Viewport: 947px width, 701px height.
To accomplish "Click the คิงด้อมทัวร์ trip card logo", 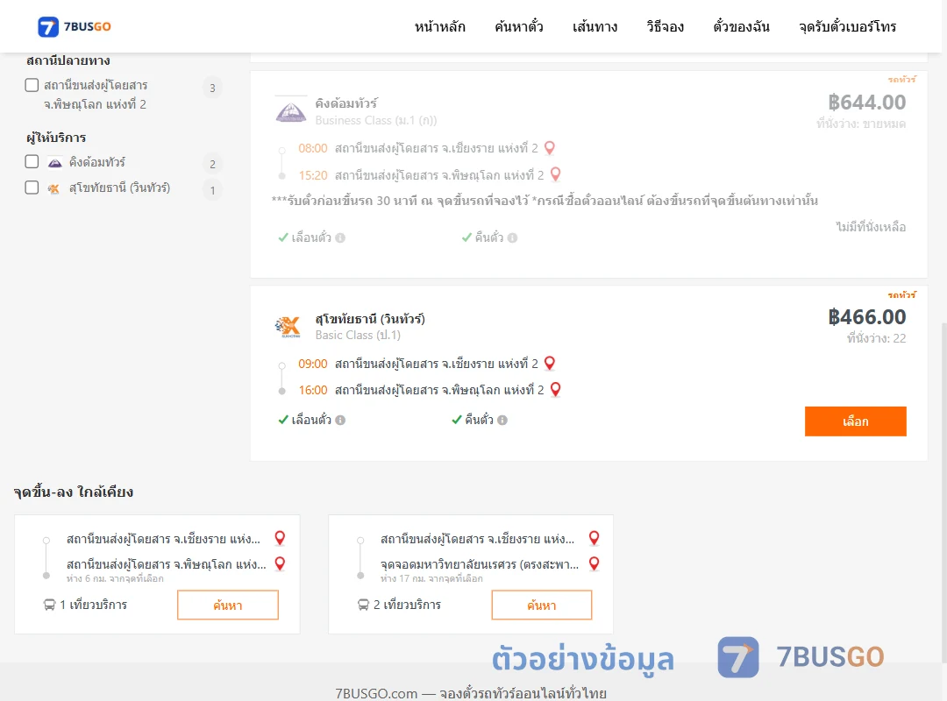I will [x=290, y=110].
